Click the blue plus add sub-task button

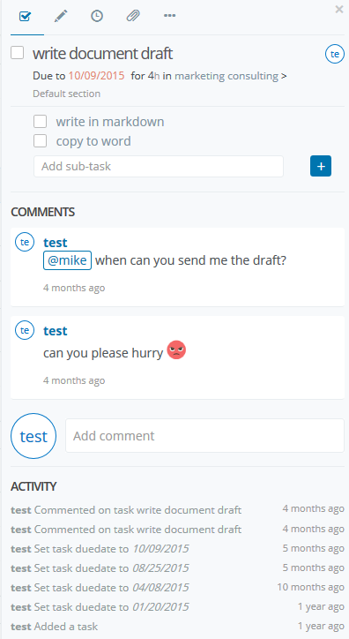pyautogui.click(x=321, y=166)
